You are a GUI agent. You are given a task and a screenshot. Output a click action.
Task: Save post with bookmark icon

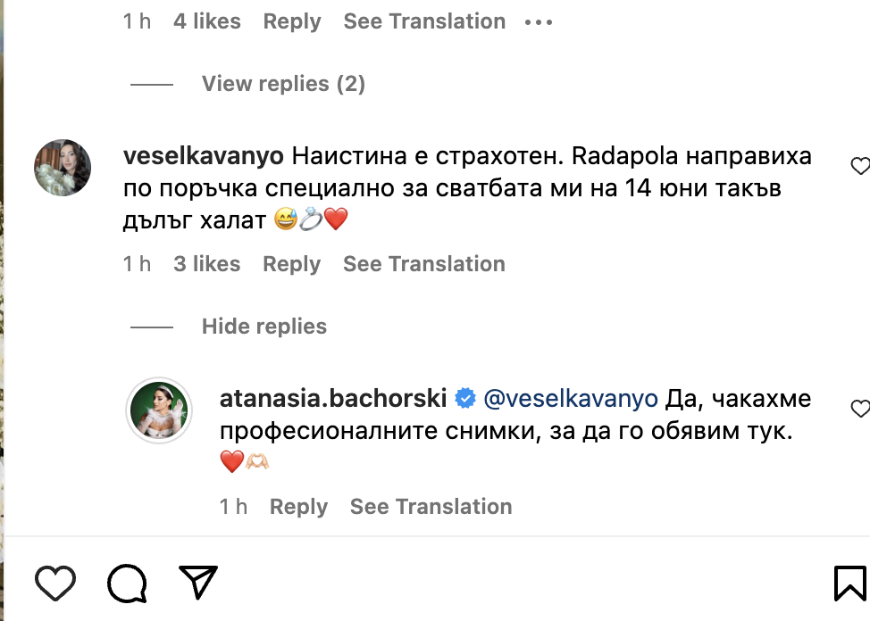[849, 584]
